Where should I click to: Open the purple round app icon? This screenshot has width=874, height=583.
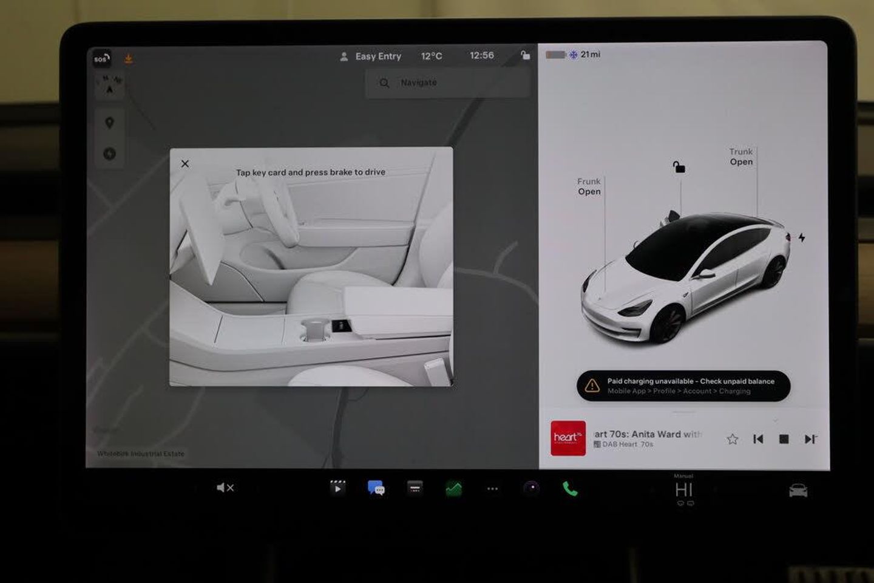pos(531,488)
